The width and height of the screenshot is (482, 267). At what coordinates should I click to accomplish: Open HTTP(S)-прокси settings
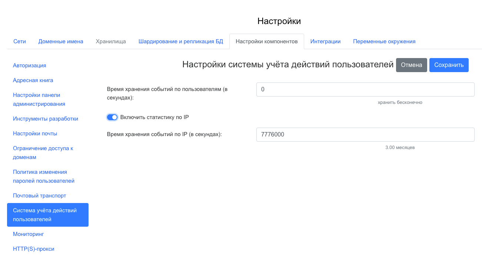tap(34, 249)
